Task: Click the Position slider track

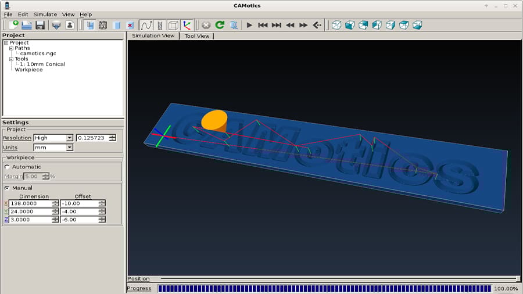Action: 339,278
